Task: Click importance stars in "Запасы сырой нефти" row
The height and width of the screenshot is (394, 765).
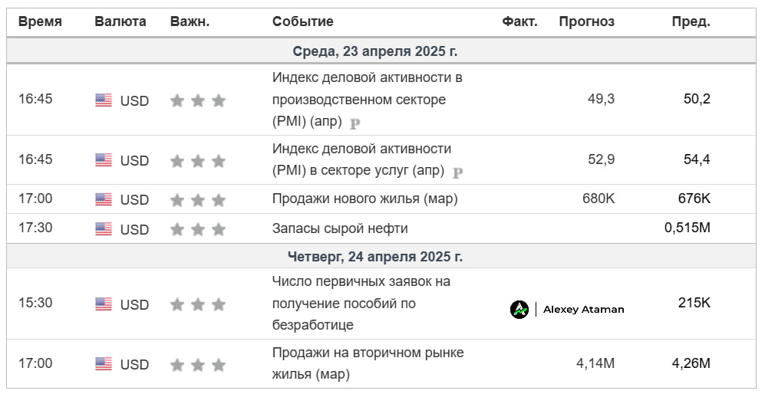Action: coord(198,229)
